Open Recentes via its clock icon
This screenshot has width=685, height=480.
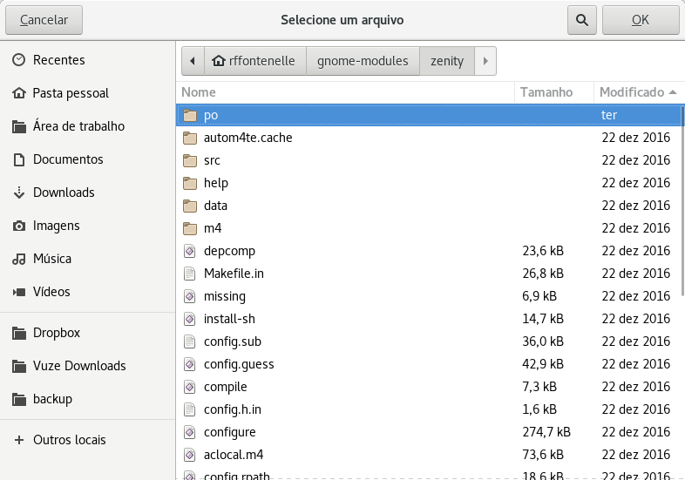[x=18, y=60]
